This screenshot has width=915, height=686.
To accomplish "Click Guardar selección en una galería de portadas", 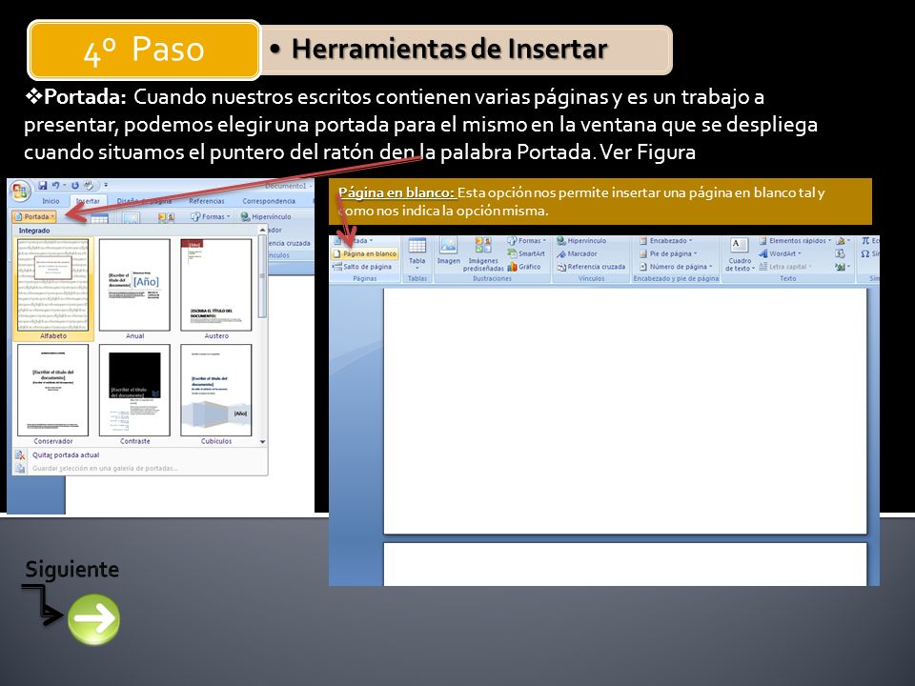I will pyautogui.click(x=105, y=468).
